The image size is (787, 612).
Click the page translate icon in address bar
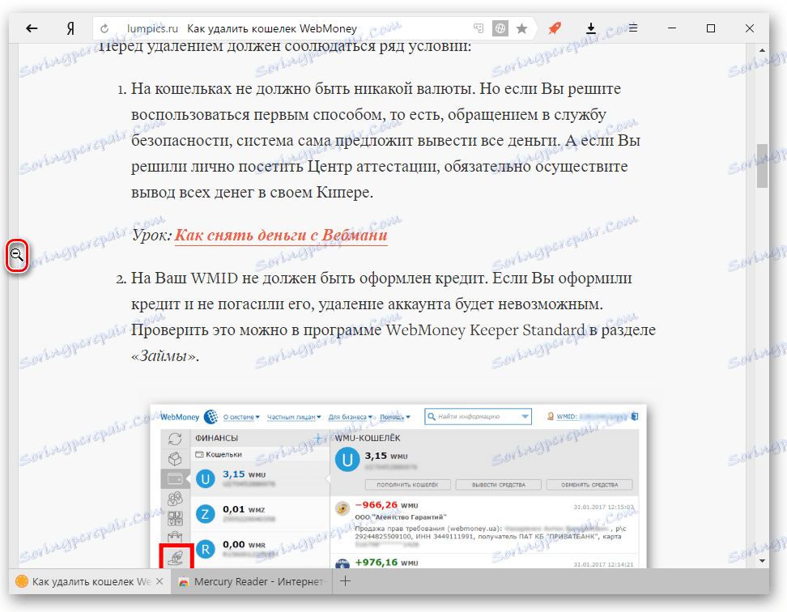coord(479,28)
